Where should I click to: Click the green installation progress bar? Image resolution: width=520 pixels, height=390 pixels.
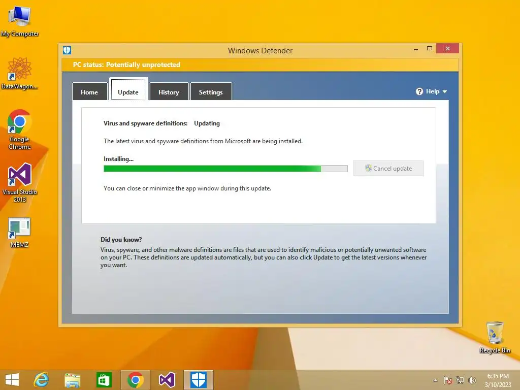click(225, 169)
